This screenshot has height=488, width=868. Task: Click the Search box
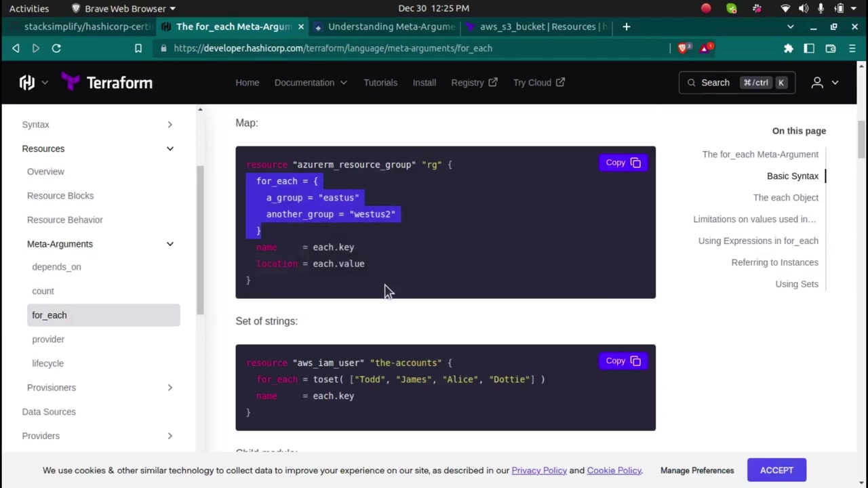(736, 83)
